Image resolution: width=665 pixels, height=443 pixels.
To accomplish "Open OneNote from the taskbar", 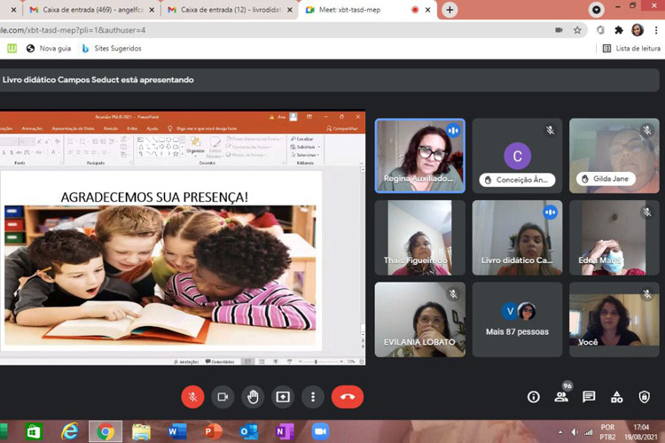I will click(285, 431).
